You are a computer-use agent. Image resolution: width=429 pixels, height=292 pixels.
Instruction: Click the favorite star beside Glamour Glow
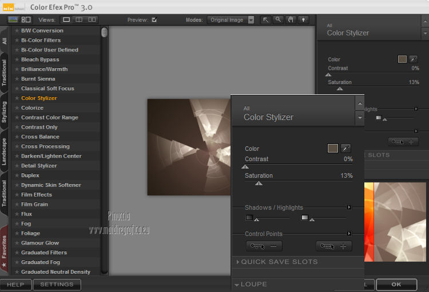click(17, 243)
